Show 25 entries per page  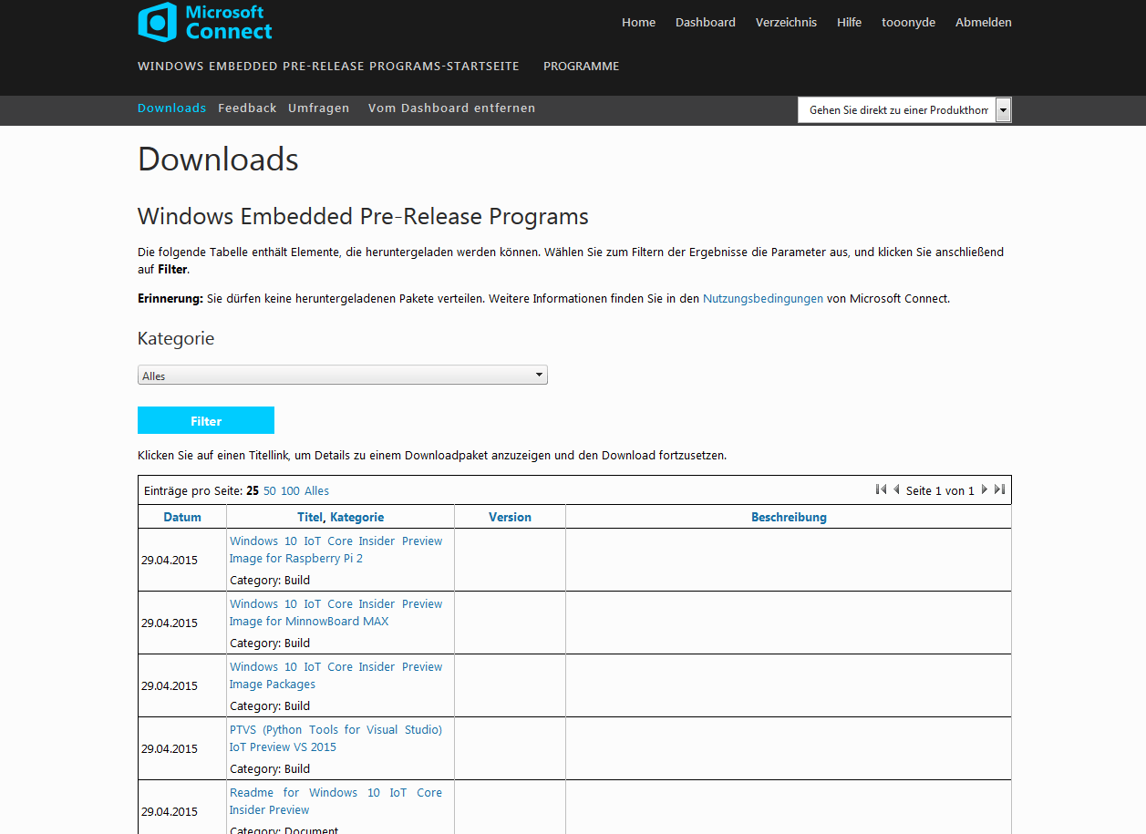[253, 490]
